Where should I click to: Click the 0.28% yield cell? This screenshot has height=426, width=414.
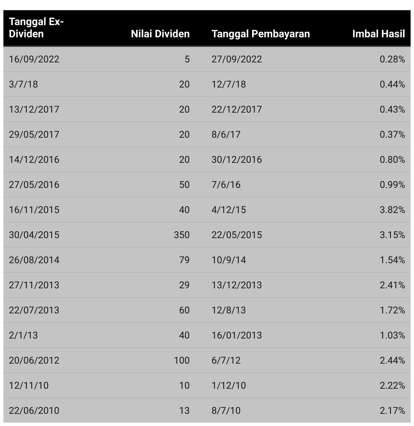392,59
